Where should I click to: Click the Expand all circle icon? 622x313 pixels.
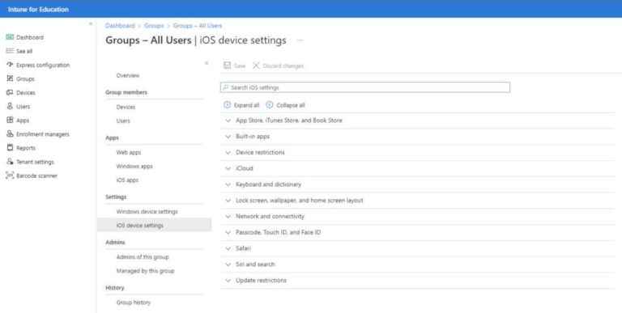[x=227, y=105]
